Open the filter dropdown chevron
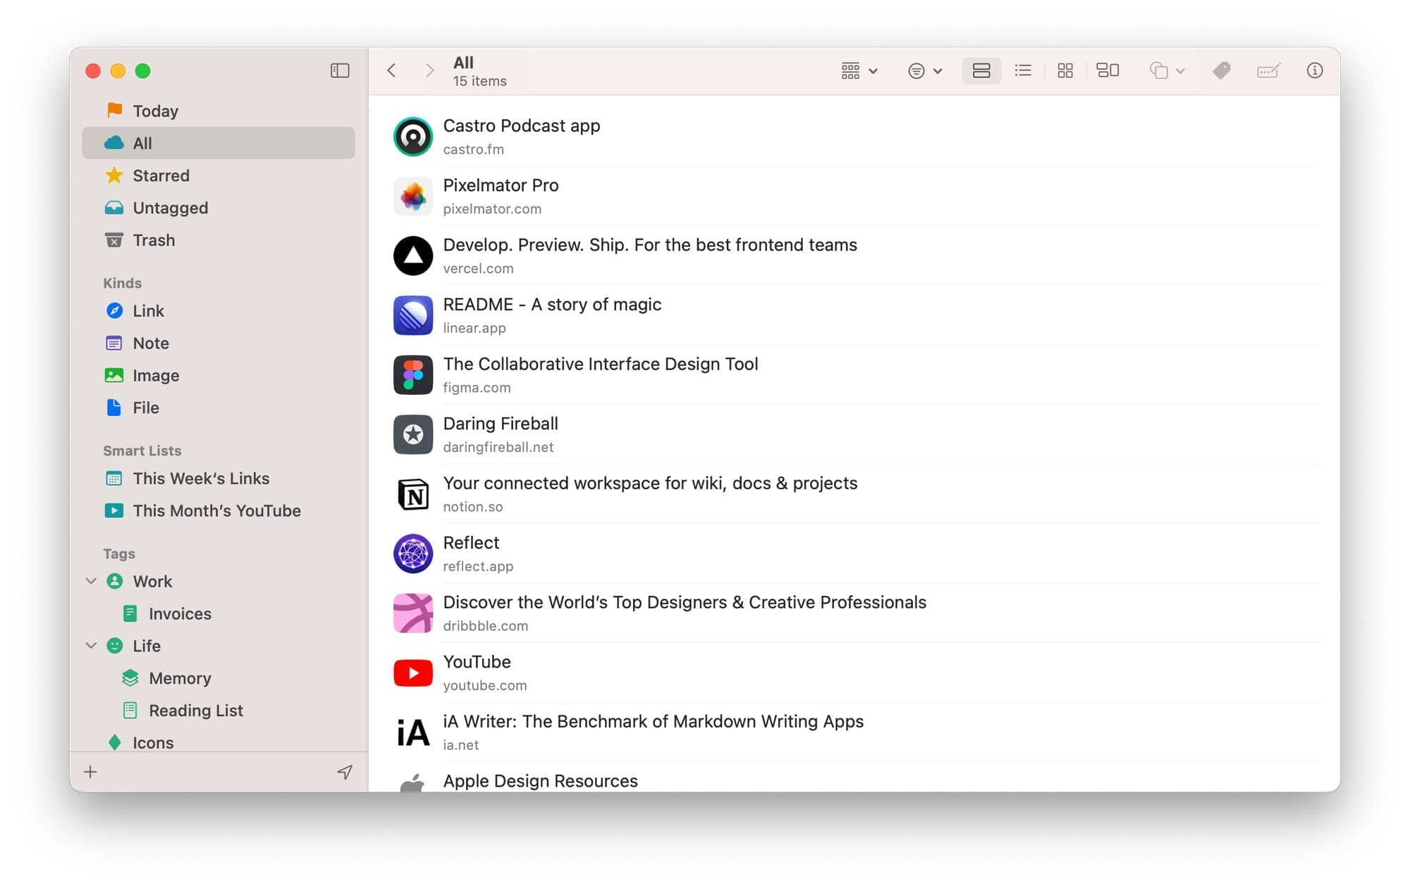The height and width of the screenshot is (884, 1410). point(938,70)
